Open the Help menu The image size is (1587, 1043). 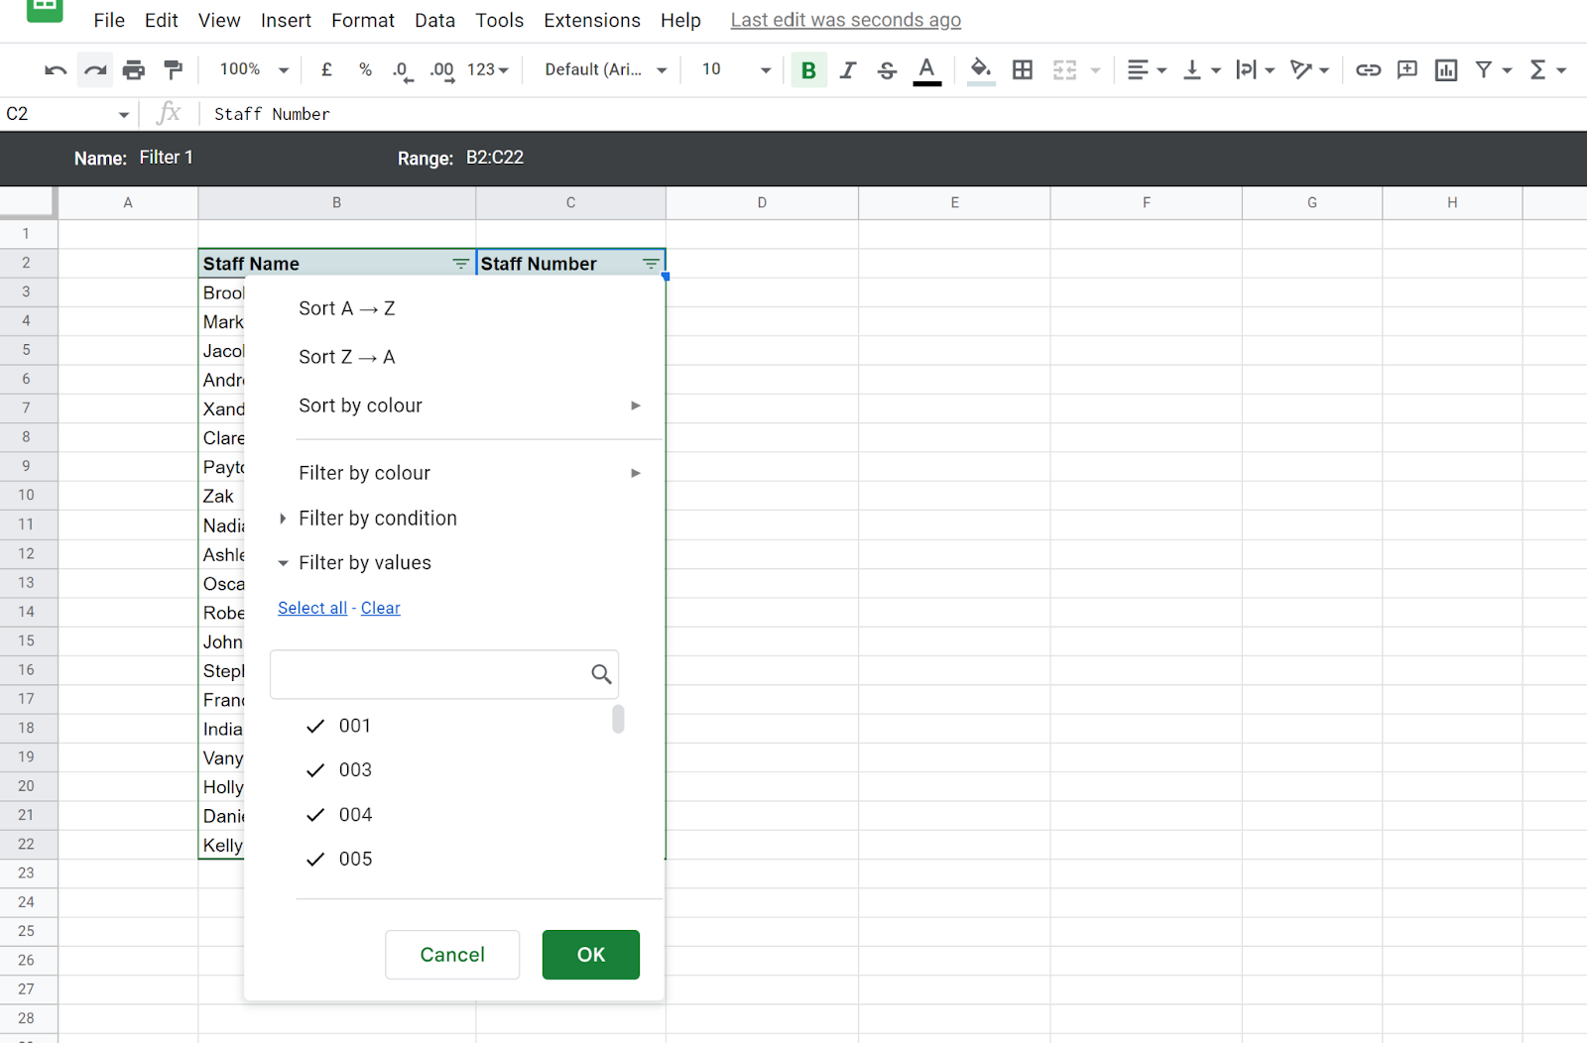tap(680, 20)
